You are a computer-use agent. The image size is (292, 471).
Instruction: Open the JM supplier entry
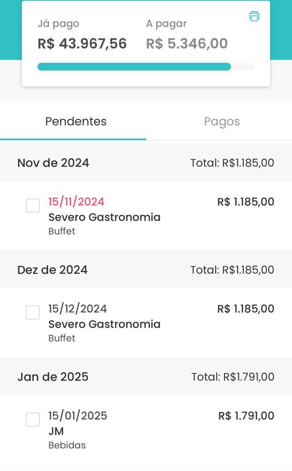tap(56, 431)
